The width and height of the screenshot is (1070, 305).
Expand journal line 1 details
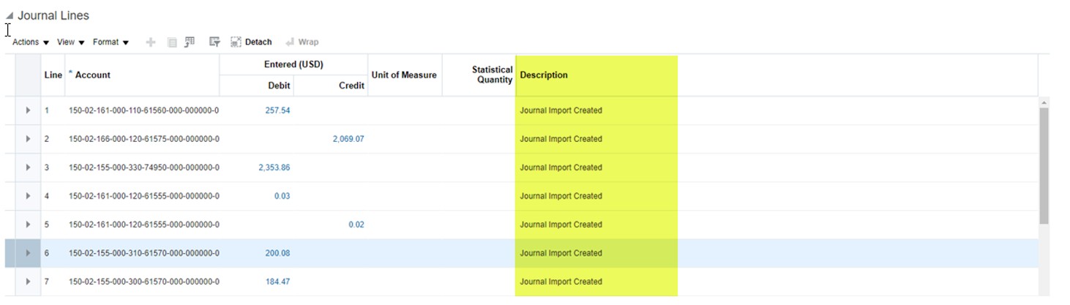point(28,110)
